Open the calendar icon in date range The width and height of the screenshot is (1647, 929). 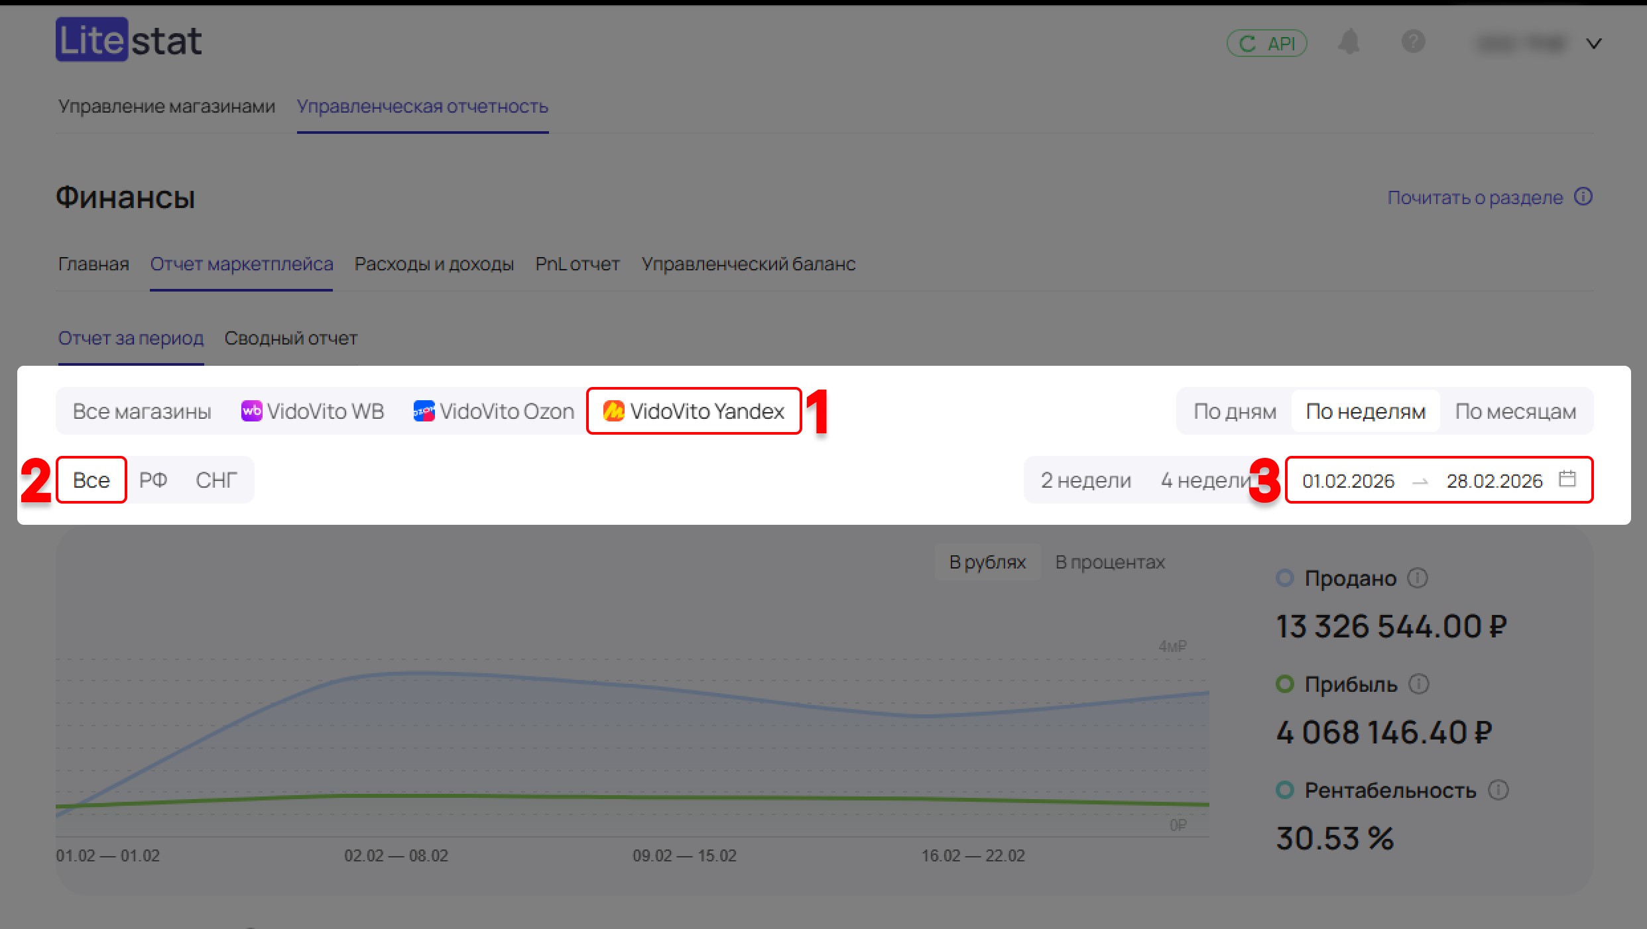click(1567, 478)
